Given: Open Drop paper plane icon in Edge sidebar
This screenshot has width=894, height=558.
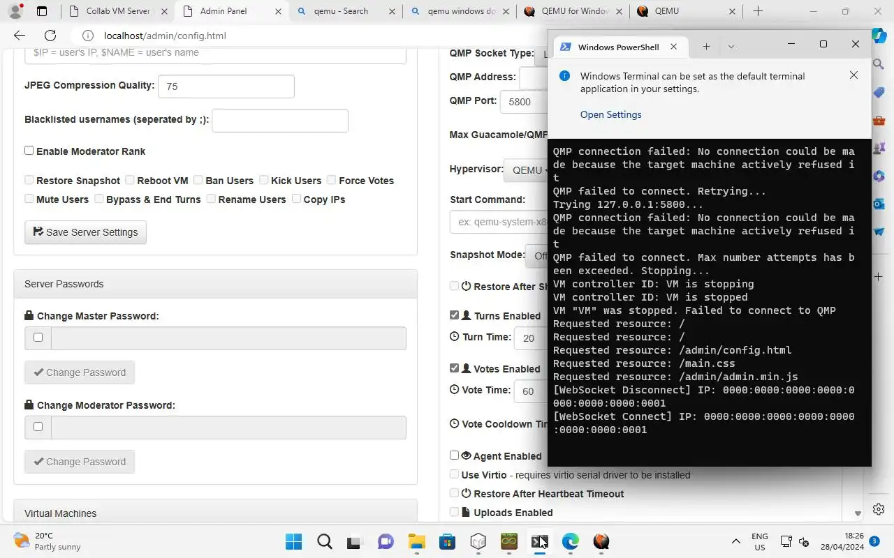Looking at the screenshot, I should pyautogui.click(x=879, y=232).
